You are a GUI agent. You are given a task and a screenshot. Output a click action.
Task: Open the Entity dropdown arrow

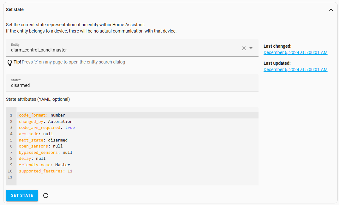[251, 48]
